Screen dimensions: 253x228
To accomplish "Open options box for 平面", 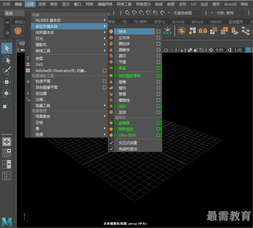I will click(158, 62).
